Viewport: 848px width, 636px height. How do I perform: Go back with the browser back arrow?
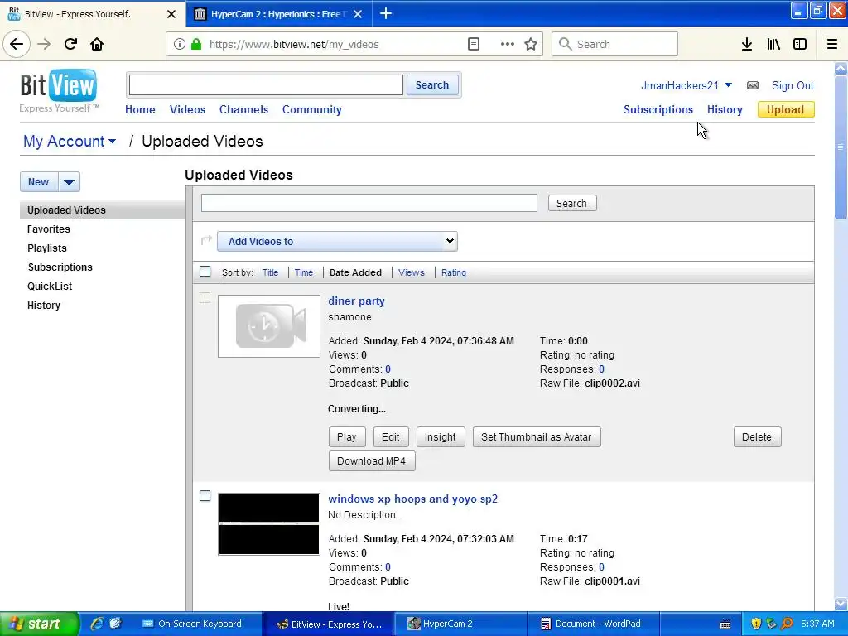[17, 44]
